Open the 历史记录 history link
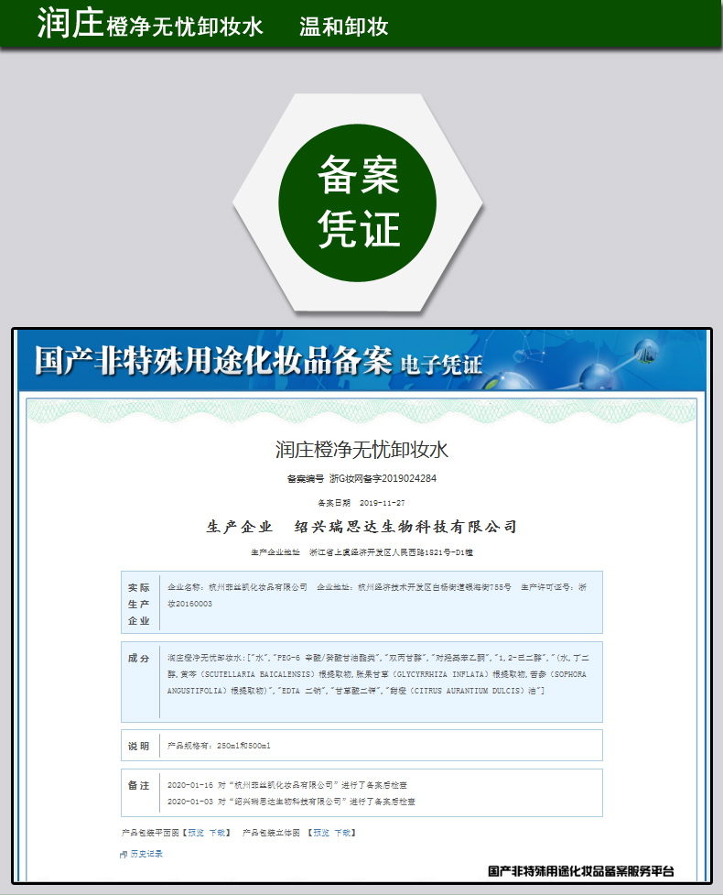Image resolution: width=723 pixels, height=895 pixels. click(x=146, y=854)
